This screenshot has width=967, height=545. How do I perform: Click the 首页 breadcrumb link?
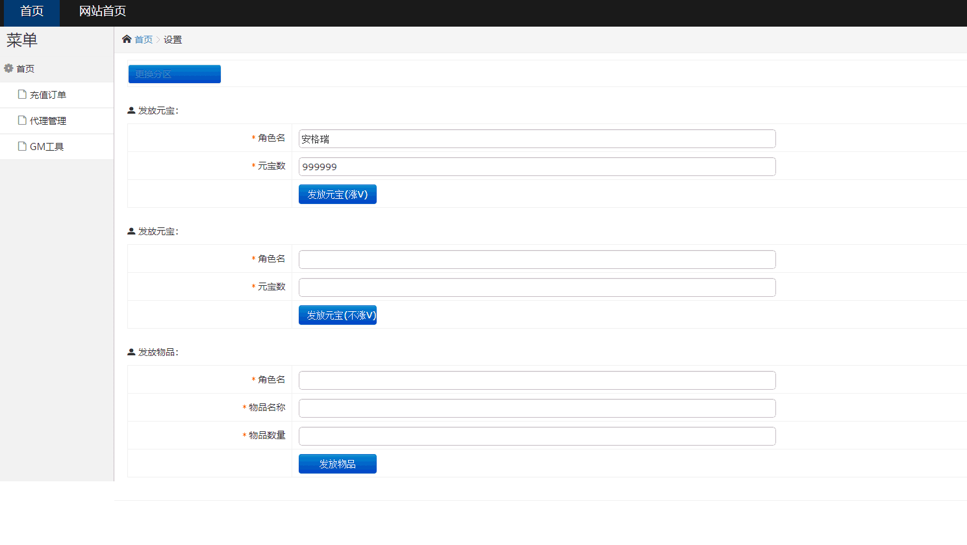(x=144, y=40)
